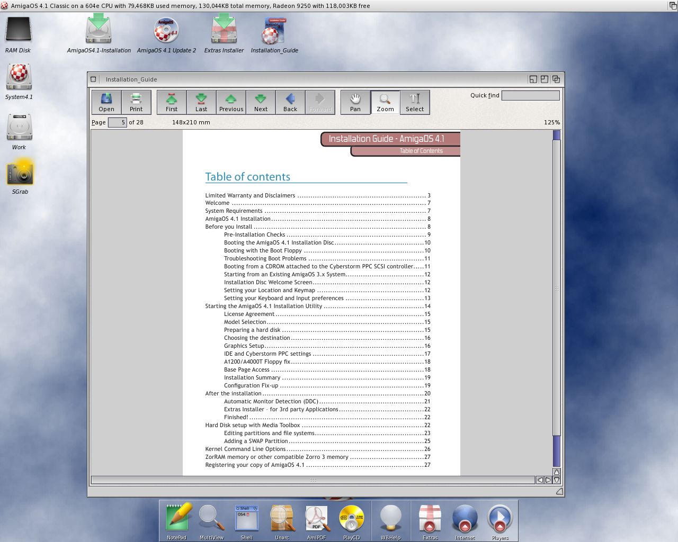This screenshot has height=542, width=678.
Task: Go to Next page
Action: 261,102
